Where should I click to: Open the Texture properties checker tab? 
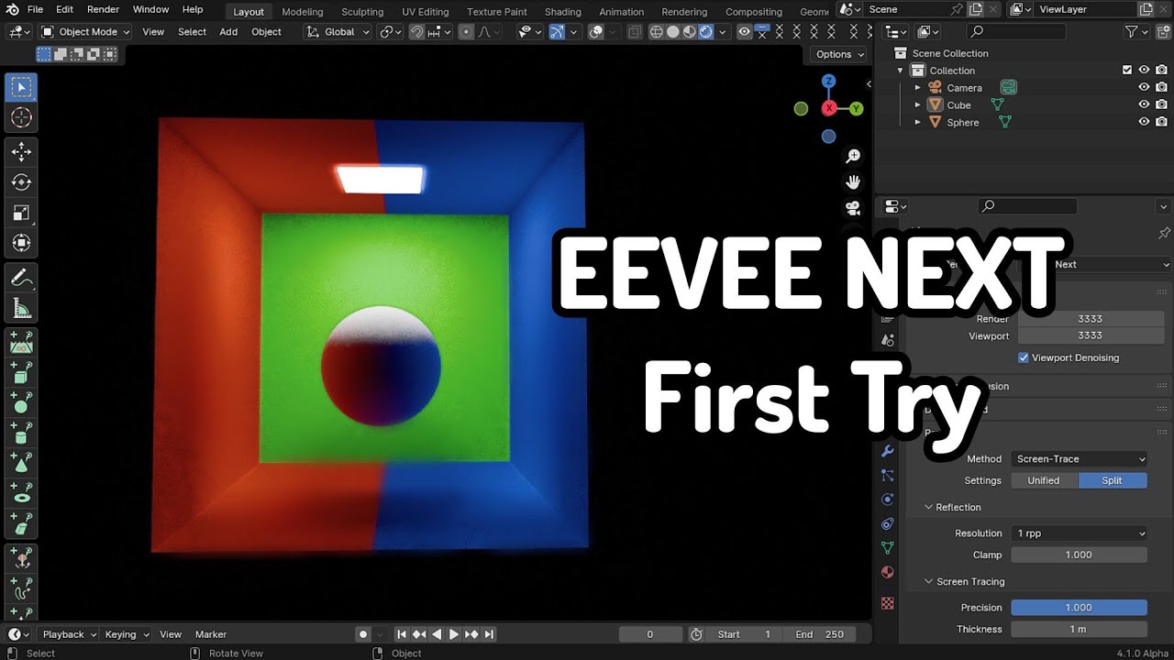click(887, 603)
